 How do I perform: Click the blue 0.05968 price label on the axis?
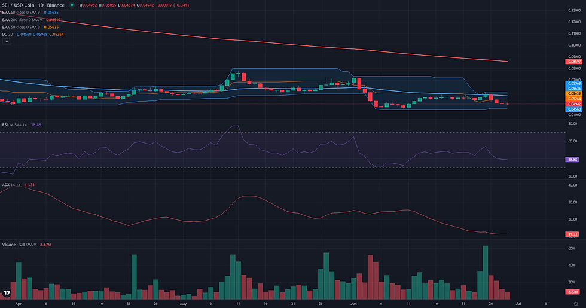pyautogui.click(x=573, y=84)
